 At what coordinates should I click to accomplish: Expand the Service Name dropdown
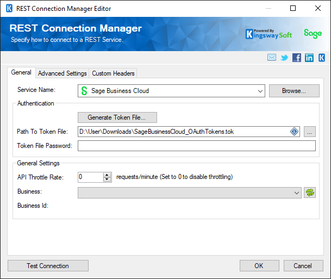pyautogui.click(x=260, y=91)
